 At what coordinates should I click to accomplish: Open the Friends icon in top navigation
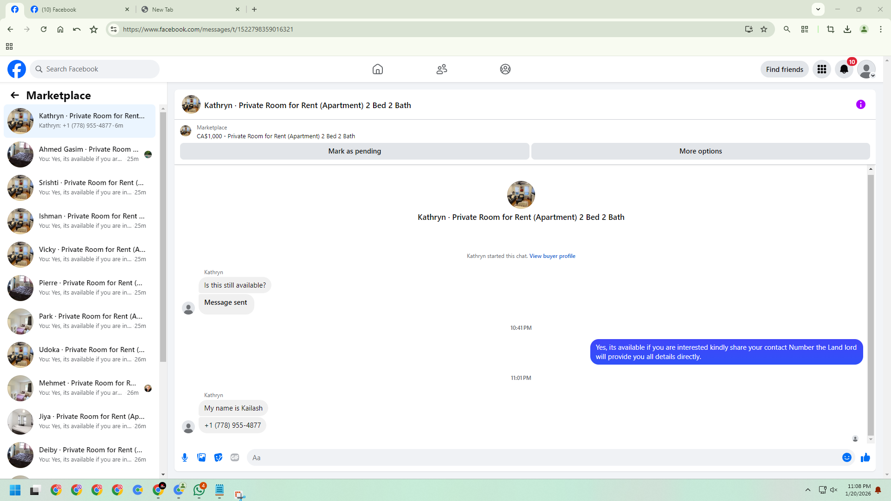(442, 69)
